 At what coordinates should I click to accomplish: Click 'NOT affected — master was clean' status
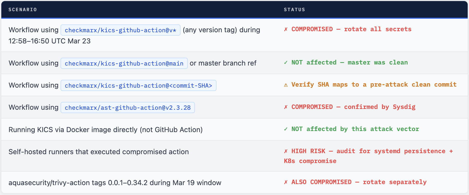350,63
